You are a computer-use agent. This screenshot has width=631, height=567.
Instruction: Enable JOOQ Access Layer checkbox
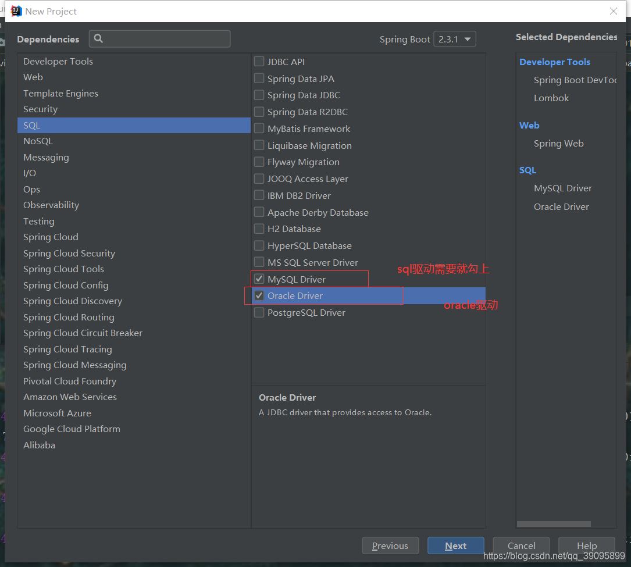259,179
